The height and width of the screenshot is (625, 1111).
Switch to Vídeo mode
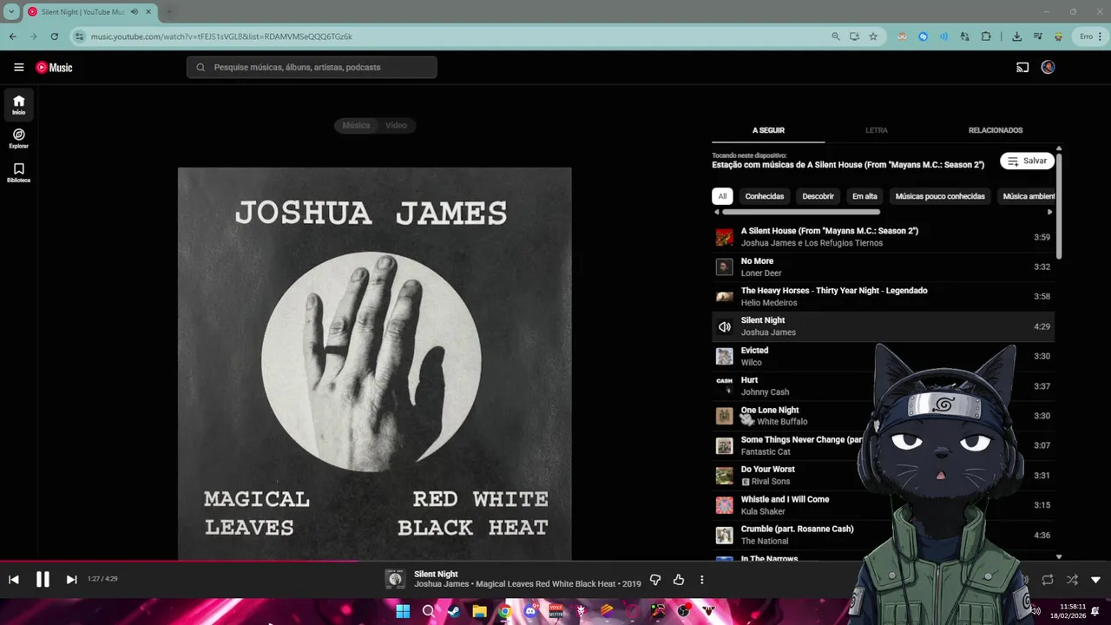tap(396, 125)
